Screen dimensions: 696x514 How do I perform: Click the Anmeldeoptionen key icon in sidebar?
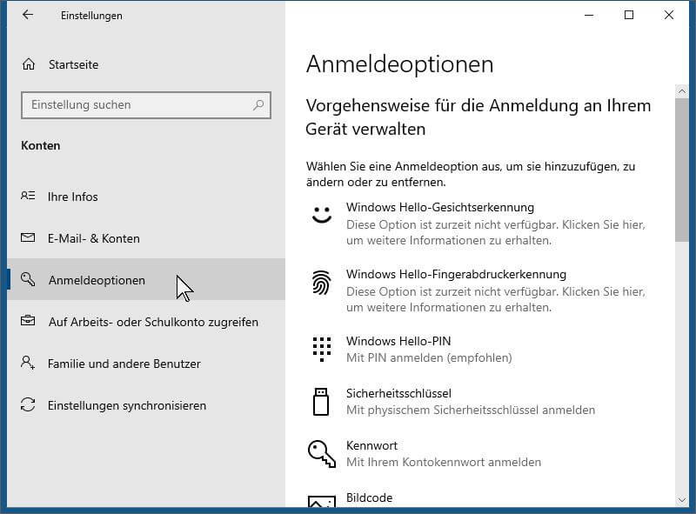(x=28, y=279)
